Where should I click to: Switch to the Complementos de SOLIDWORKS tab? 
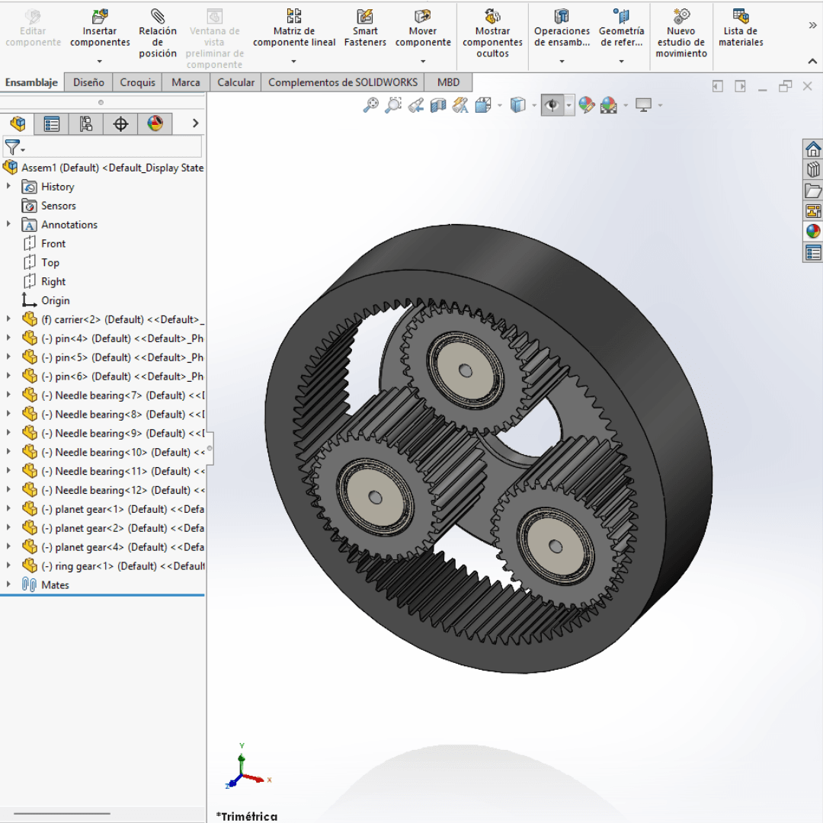click(343, 82)
